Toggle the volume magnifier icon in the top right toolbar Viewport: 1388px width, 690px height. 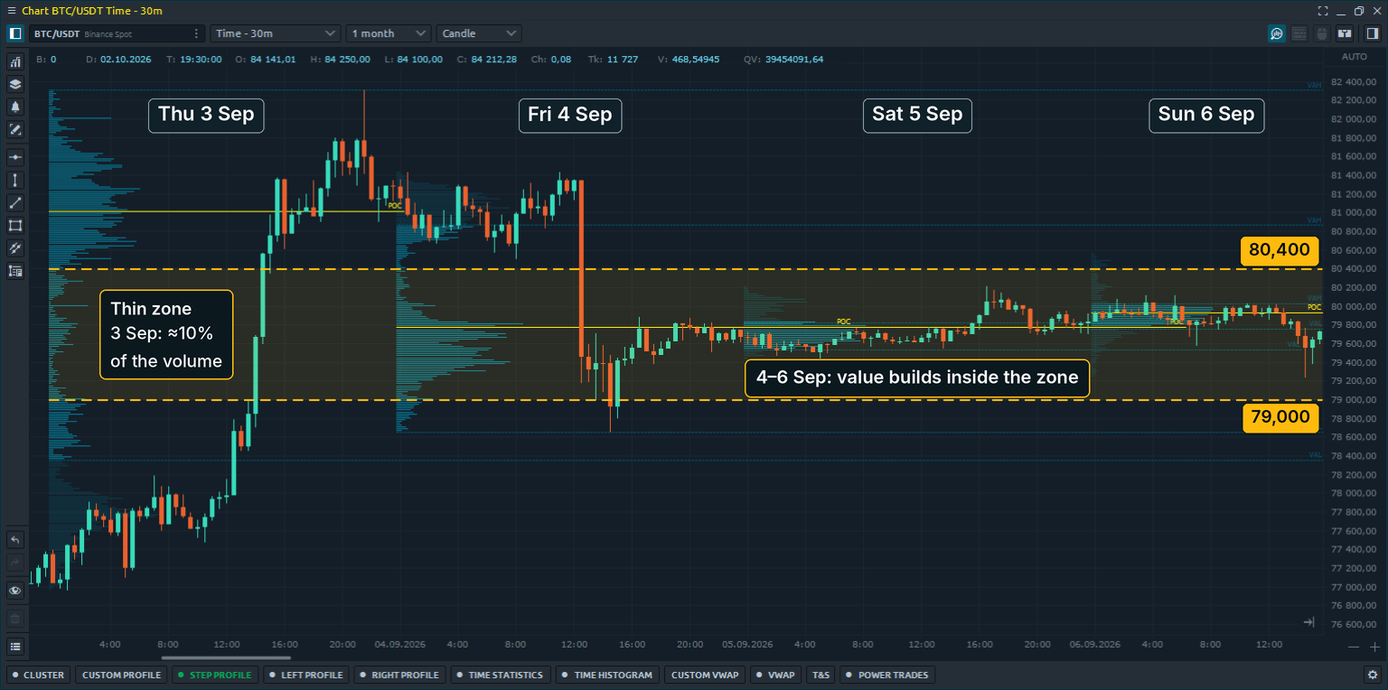coord(1277,33)
